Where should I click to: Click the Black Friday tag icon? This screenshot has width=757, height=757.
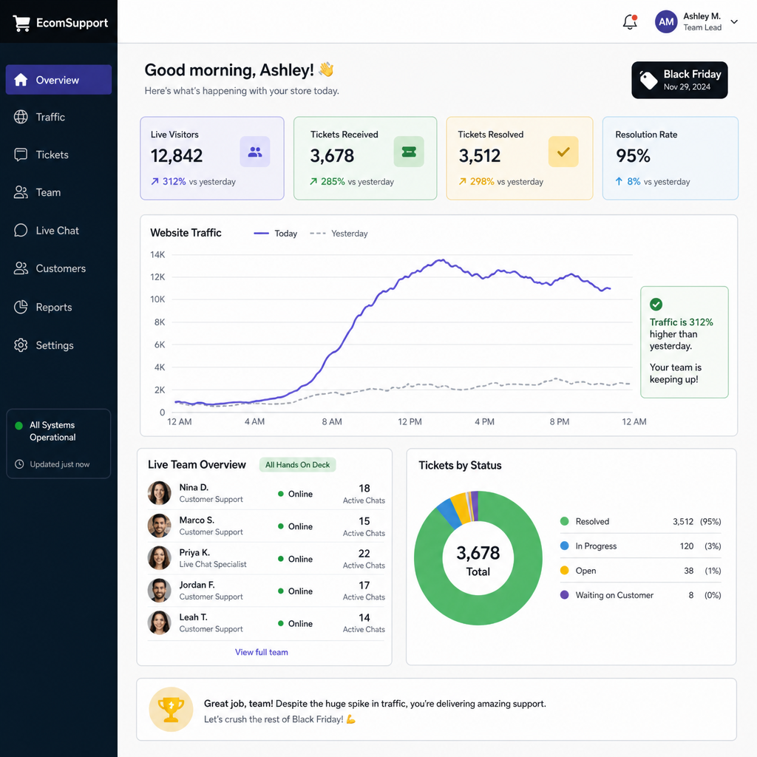pyautogui.click(x=648, y=80)
